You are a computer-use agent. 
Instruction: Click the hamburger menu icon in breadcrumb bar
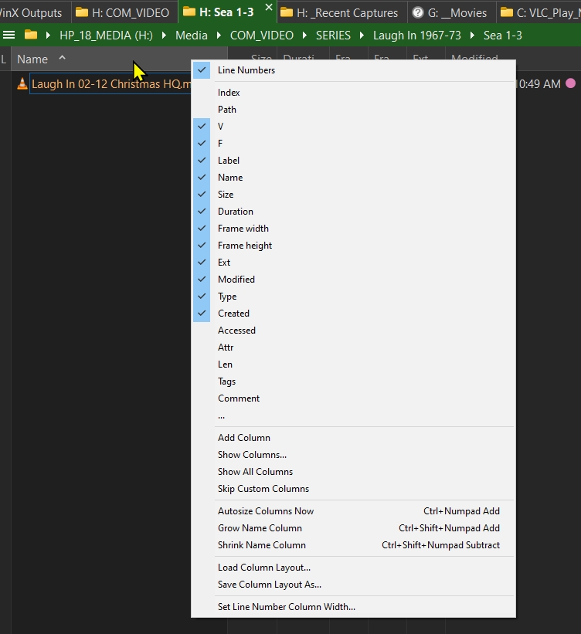pos(9,36)
